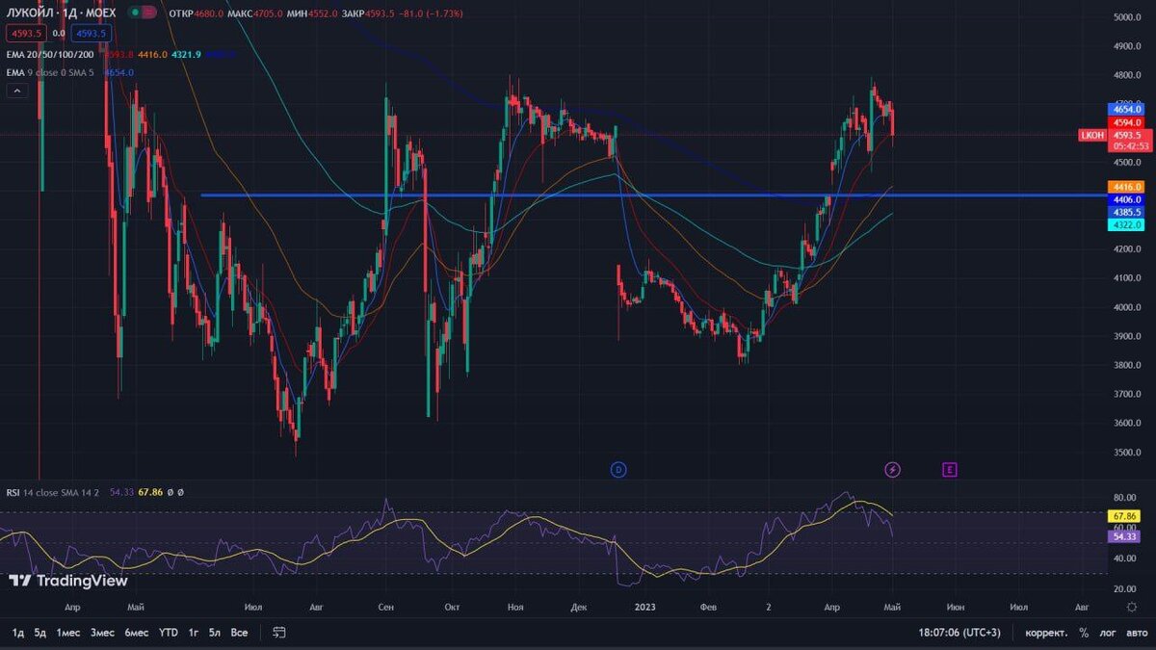Viewport: 1156px width, 650px height.
Task: Click the 4654.0 EMA 9 legend value
Action: click(x=120, y=72)
